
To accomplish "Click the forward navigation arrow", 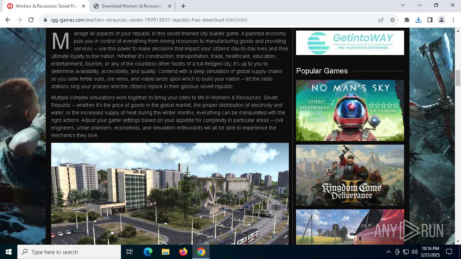I will click(x=19, y=20).
